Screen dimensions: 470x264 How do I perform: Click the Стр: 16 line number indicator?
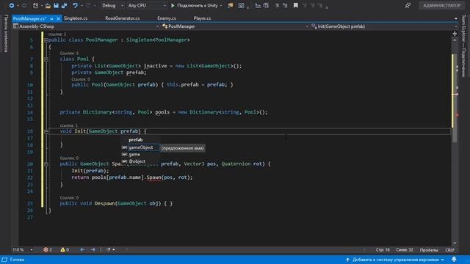[x=383, y=250]
